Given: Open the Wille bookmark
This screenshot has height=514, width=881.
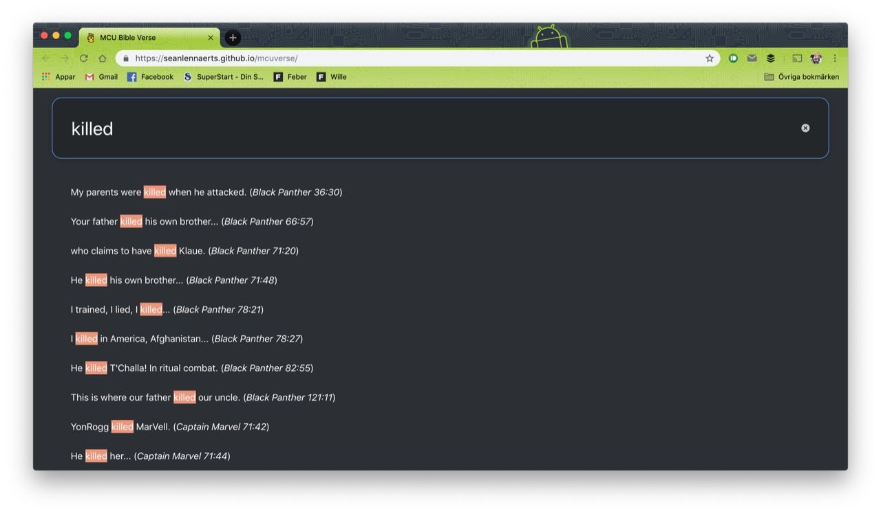Looking at the screenshot, I should pyautogui.click(x=332, y=77).
